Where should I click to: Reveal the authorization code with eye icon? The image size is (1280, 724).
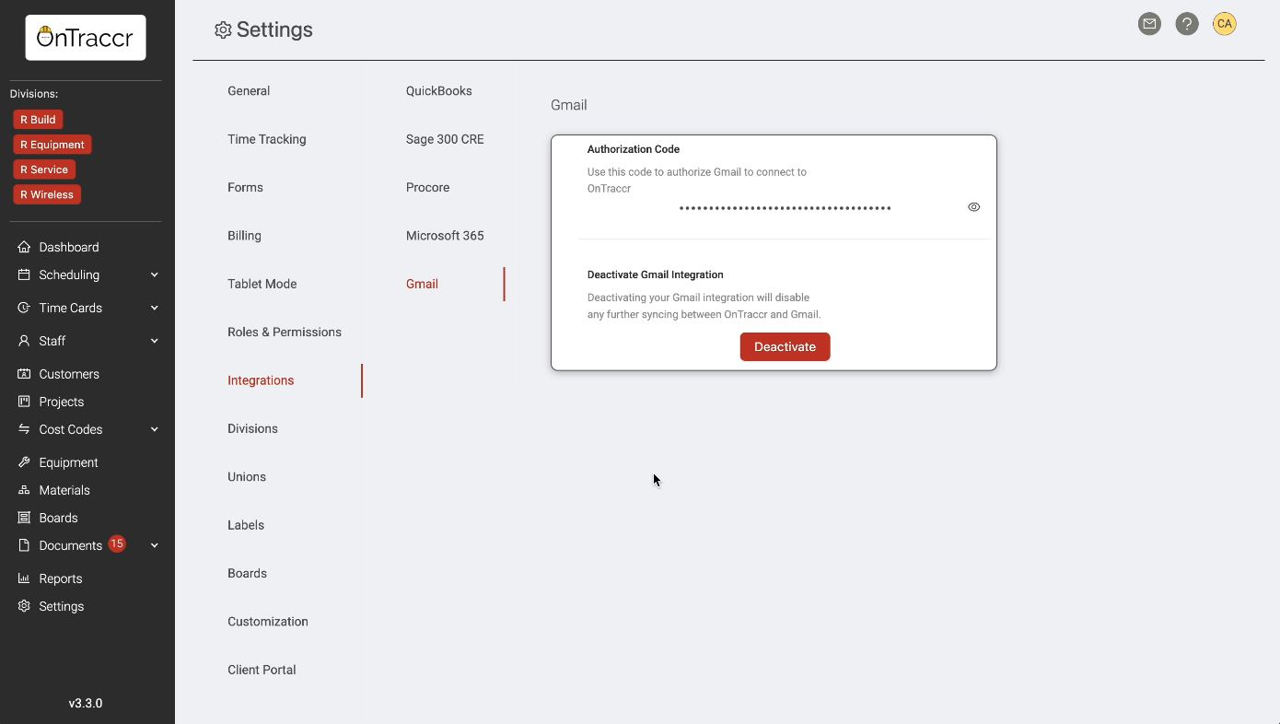pos(974,207)
